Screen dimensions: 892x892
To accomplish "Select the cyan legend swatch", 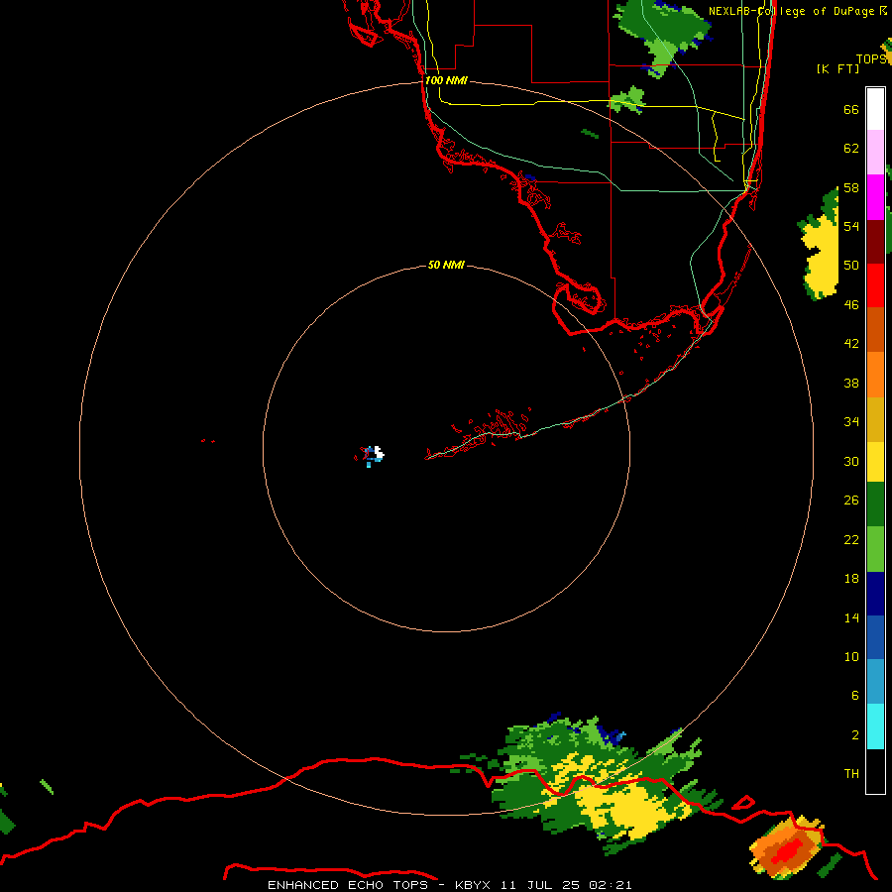I will [x=875, y=726].
